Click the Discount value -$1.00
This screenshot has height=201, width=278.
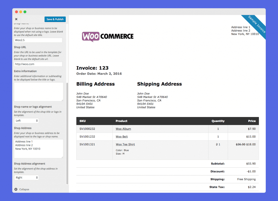[251, 171]
